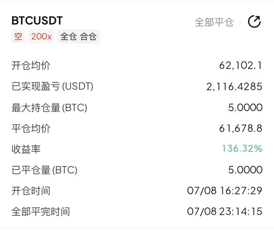Tap the share icon beside 全部平仓
The height and width of the screenshot is (236, 274).
[254, 22]
